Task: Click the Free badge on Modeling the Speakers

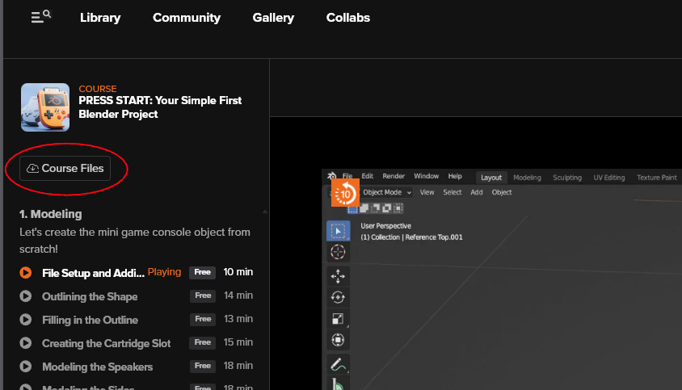Action: pos(203,366)
